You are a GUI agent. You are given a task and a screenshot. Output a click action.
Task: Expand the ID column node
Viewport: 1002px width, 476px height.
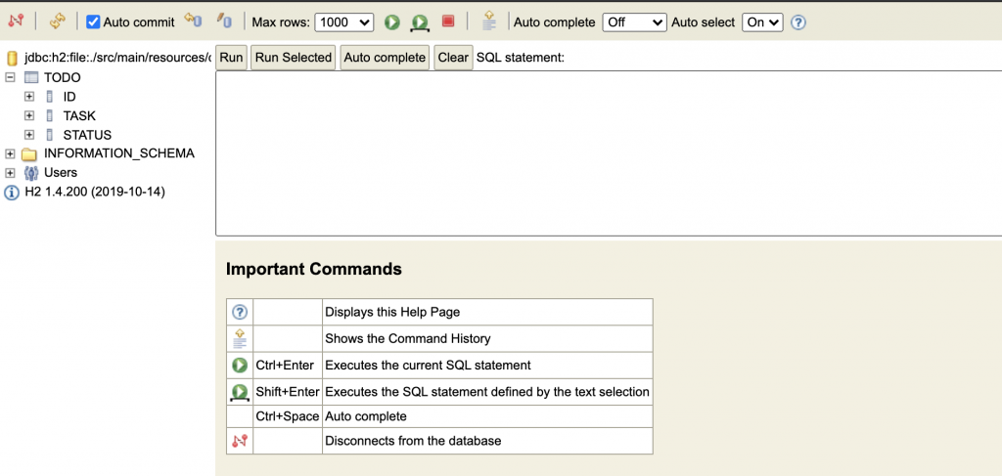[x=28, y=97]
